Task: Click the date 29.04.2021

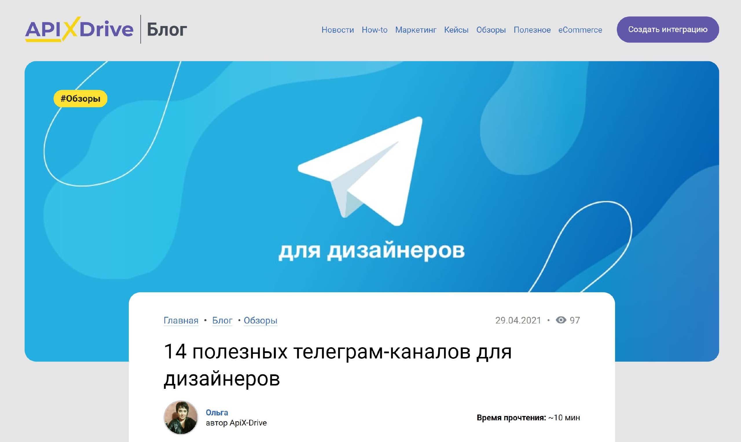Action: tap(518, 320)
